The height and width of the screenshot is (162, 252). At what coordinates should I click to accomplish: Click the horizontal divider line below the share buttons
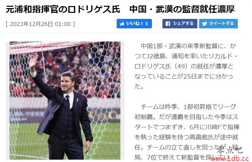click(x=123, y=33)
